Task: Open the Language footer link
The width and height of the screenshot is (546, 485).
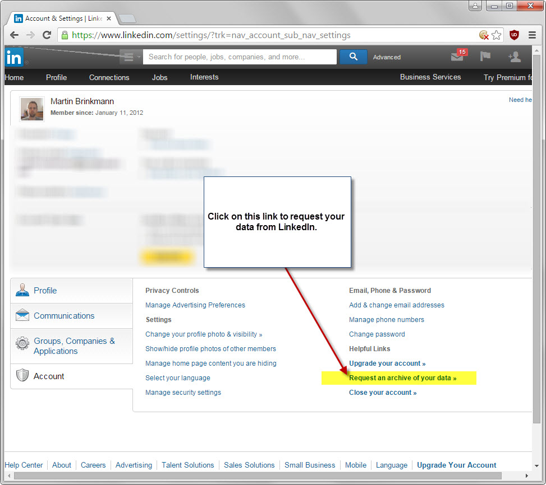Action: click(x=391, y=465)
